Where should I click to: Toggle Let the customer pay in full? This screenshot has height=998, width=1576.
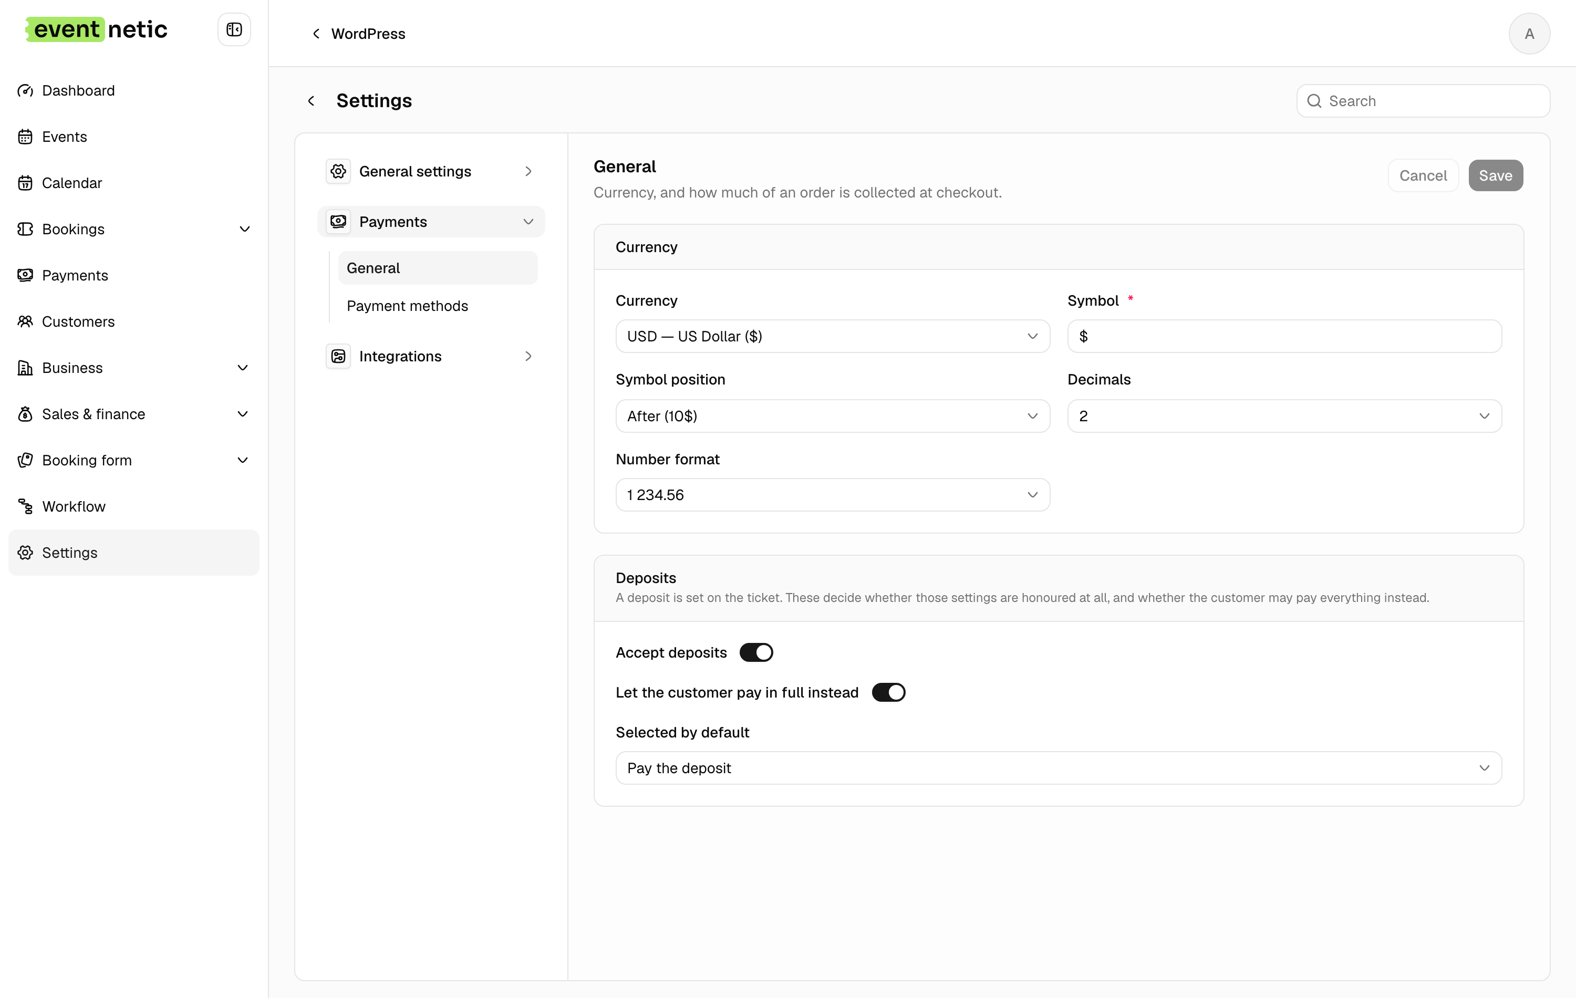coord(888,692)
